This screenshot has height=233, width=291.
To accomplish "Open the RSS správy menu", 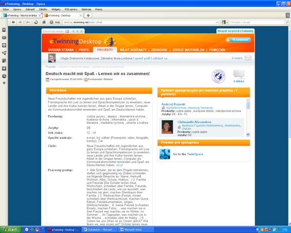I will (71, 9).
